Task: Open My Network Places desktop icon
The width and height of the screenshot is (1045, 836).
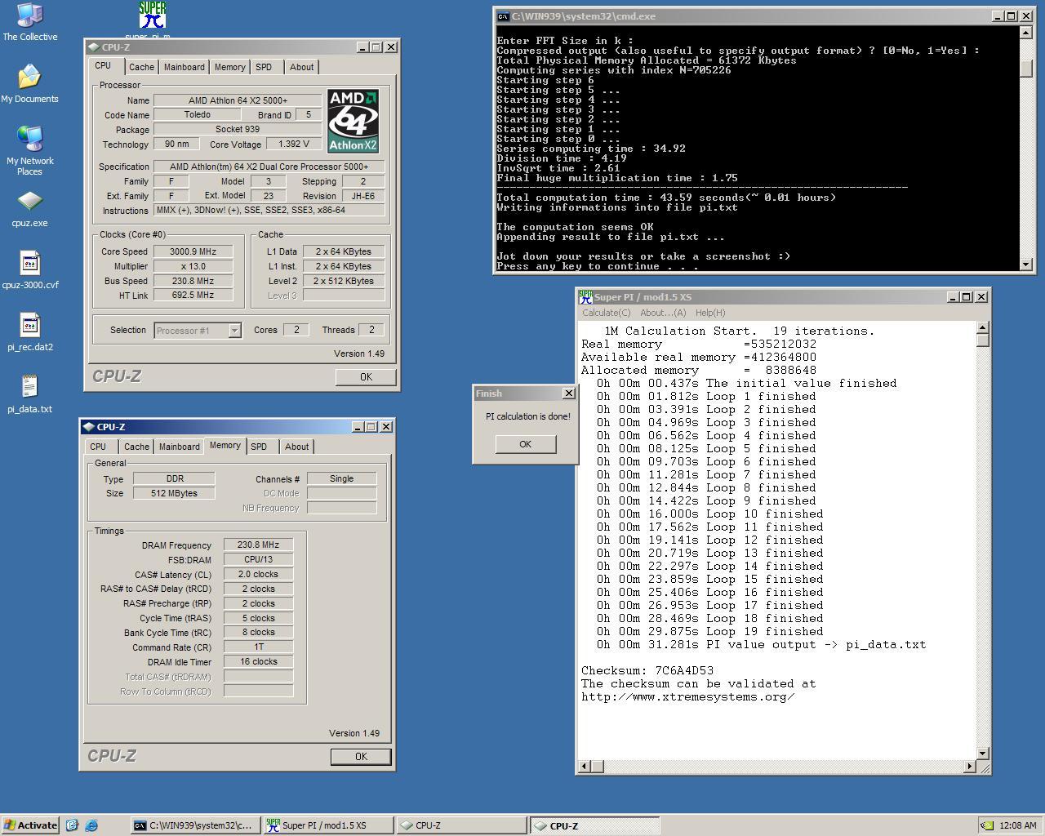Action: (29, 151)
